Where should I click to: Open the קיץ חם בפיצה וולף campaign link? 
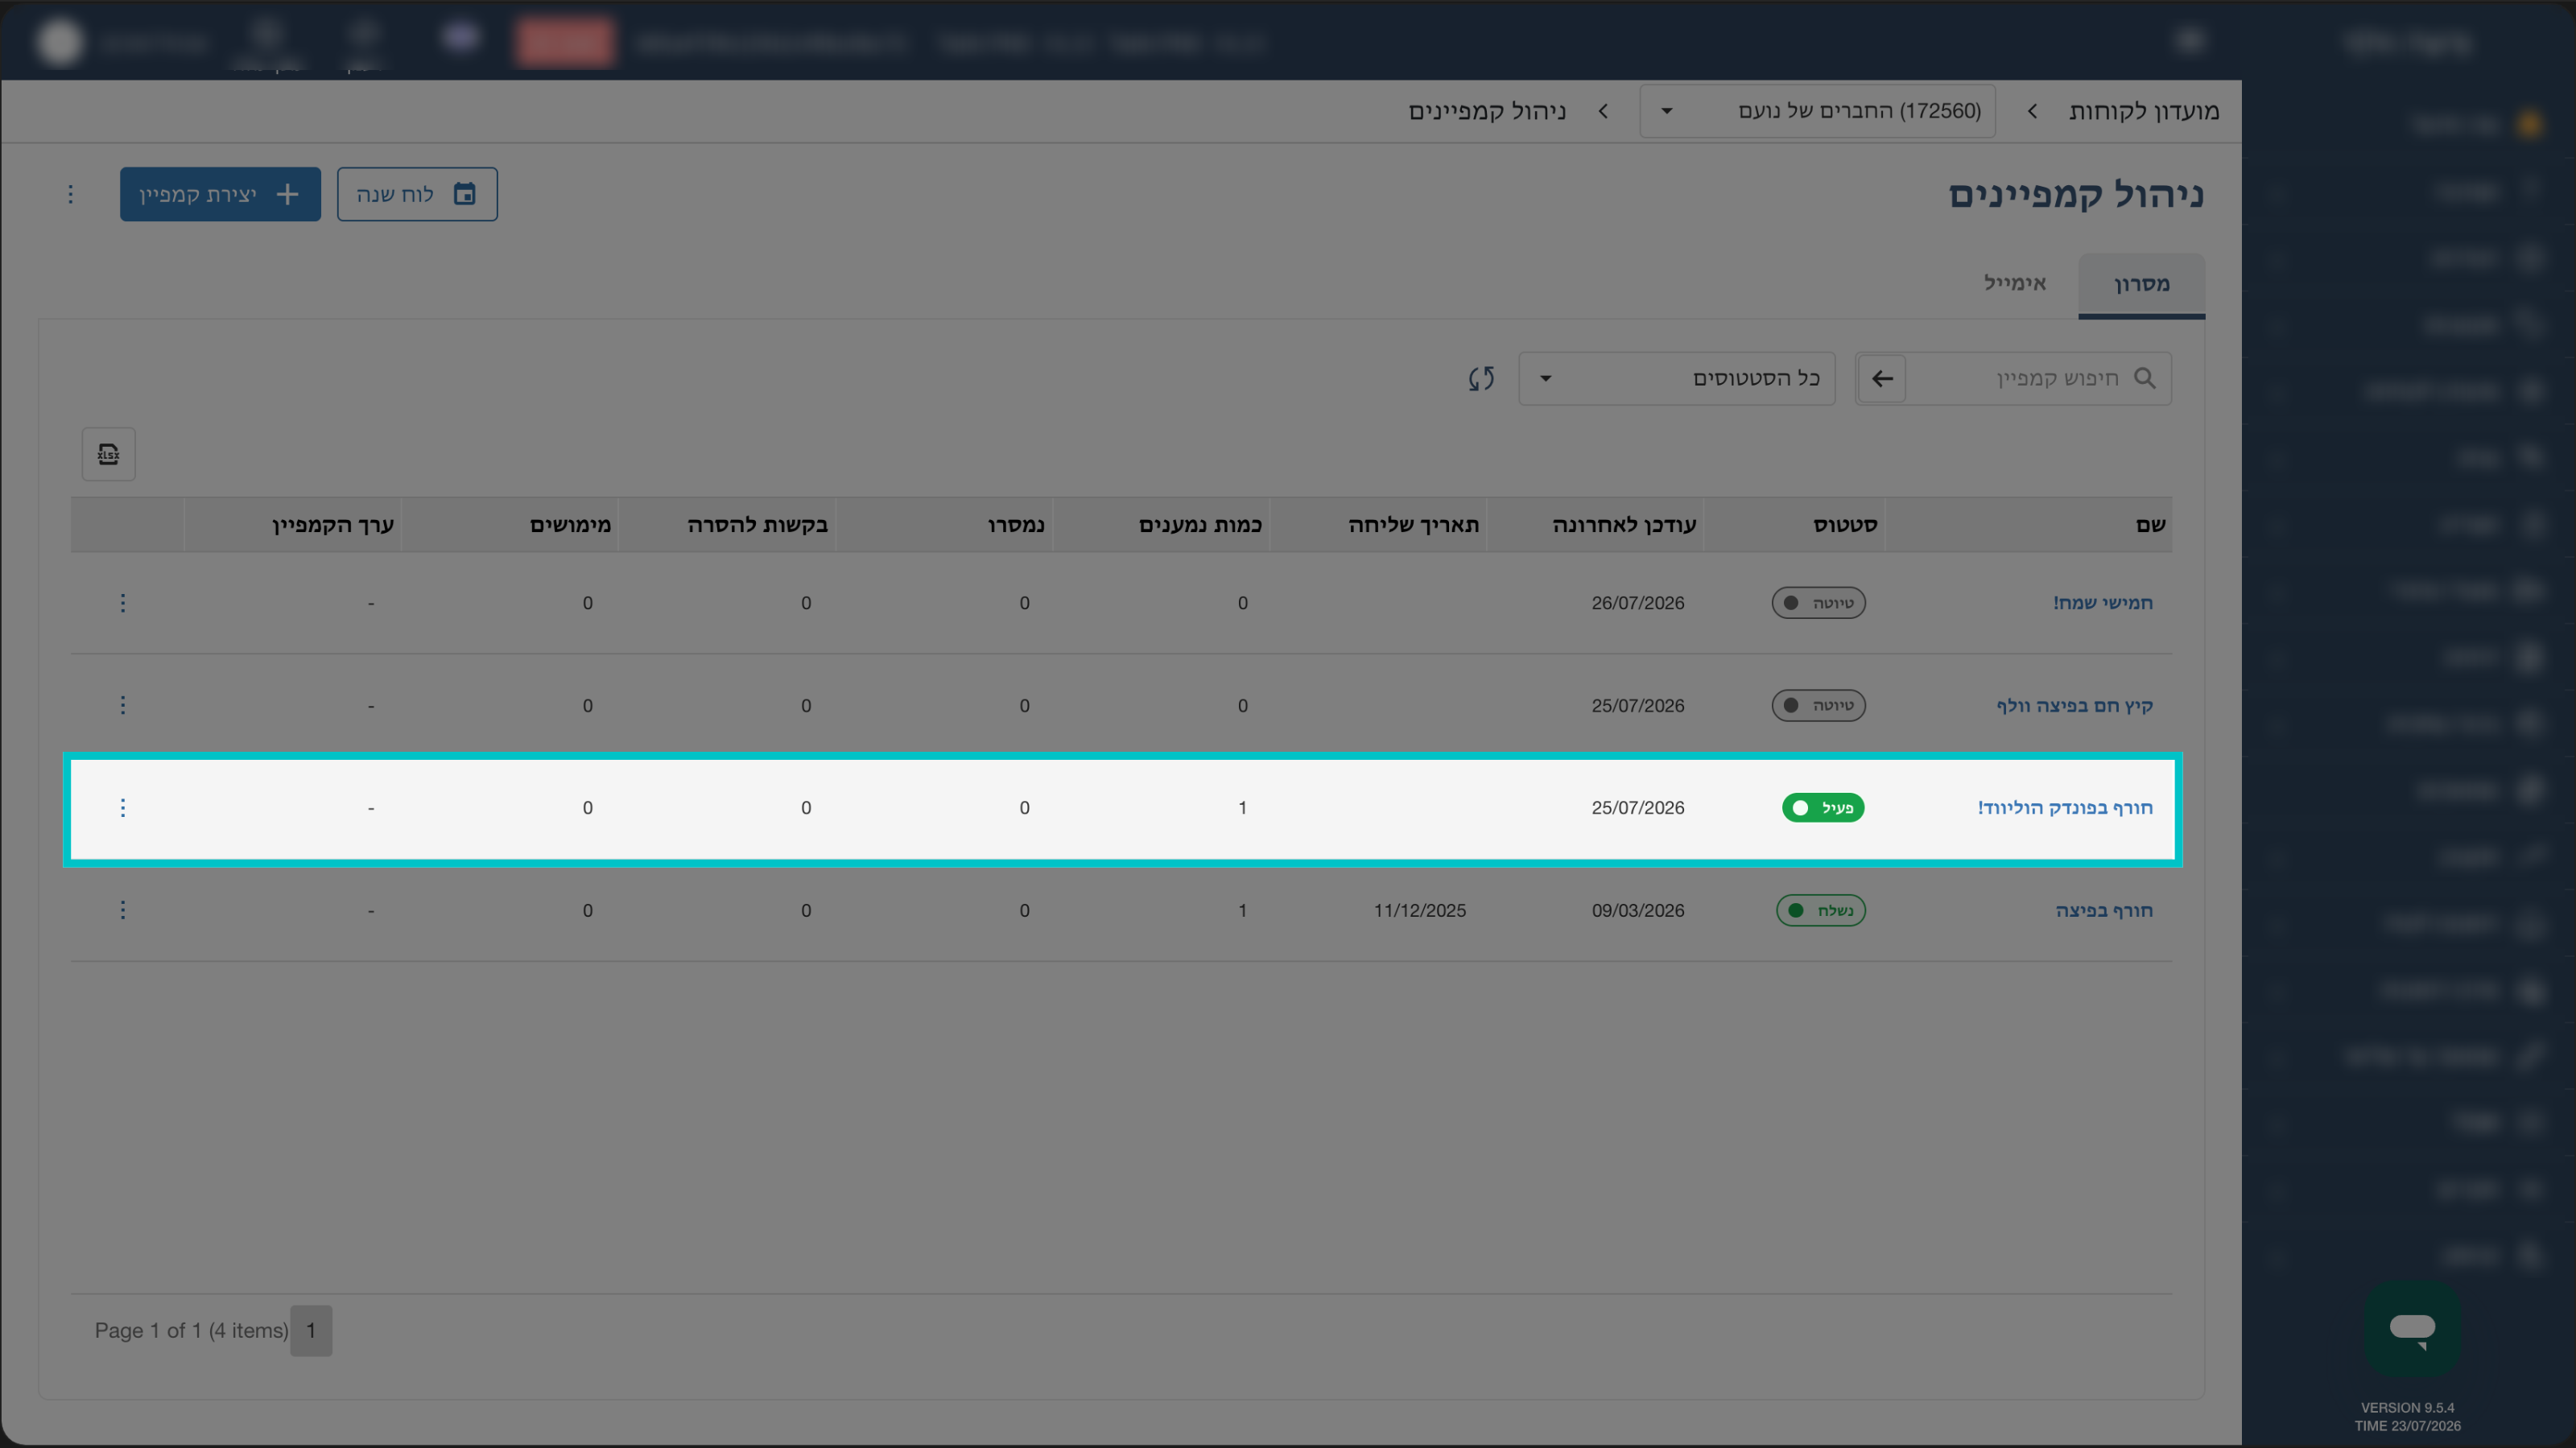click(x=2074, y=705)
